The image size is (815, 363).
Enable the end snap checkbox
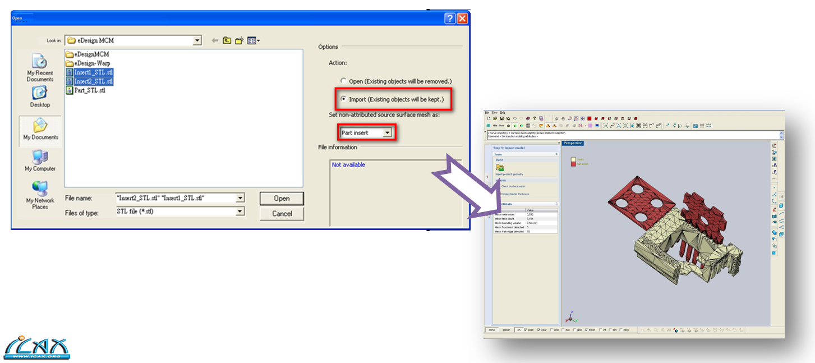551,330
